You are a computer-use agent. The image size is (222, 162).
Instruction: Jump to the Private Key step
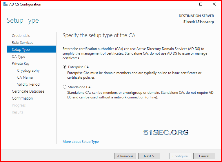coord(21,63)
